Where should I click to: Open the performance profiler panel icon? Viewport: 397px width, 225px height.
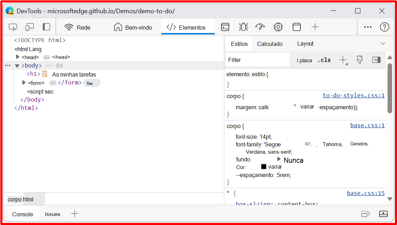(260, 26)
